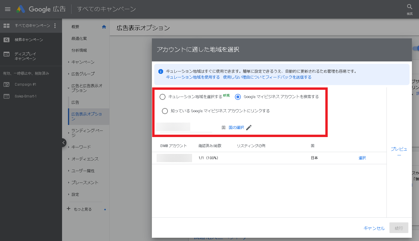
Task: Click the Campaign #1 icon
Action: (x=7, y=84)
